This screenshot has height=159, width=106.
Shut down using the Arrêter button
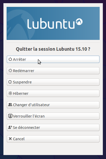(53, 59)
